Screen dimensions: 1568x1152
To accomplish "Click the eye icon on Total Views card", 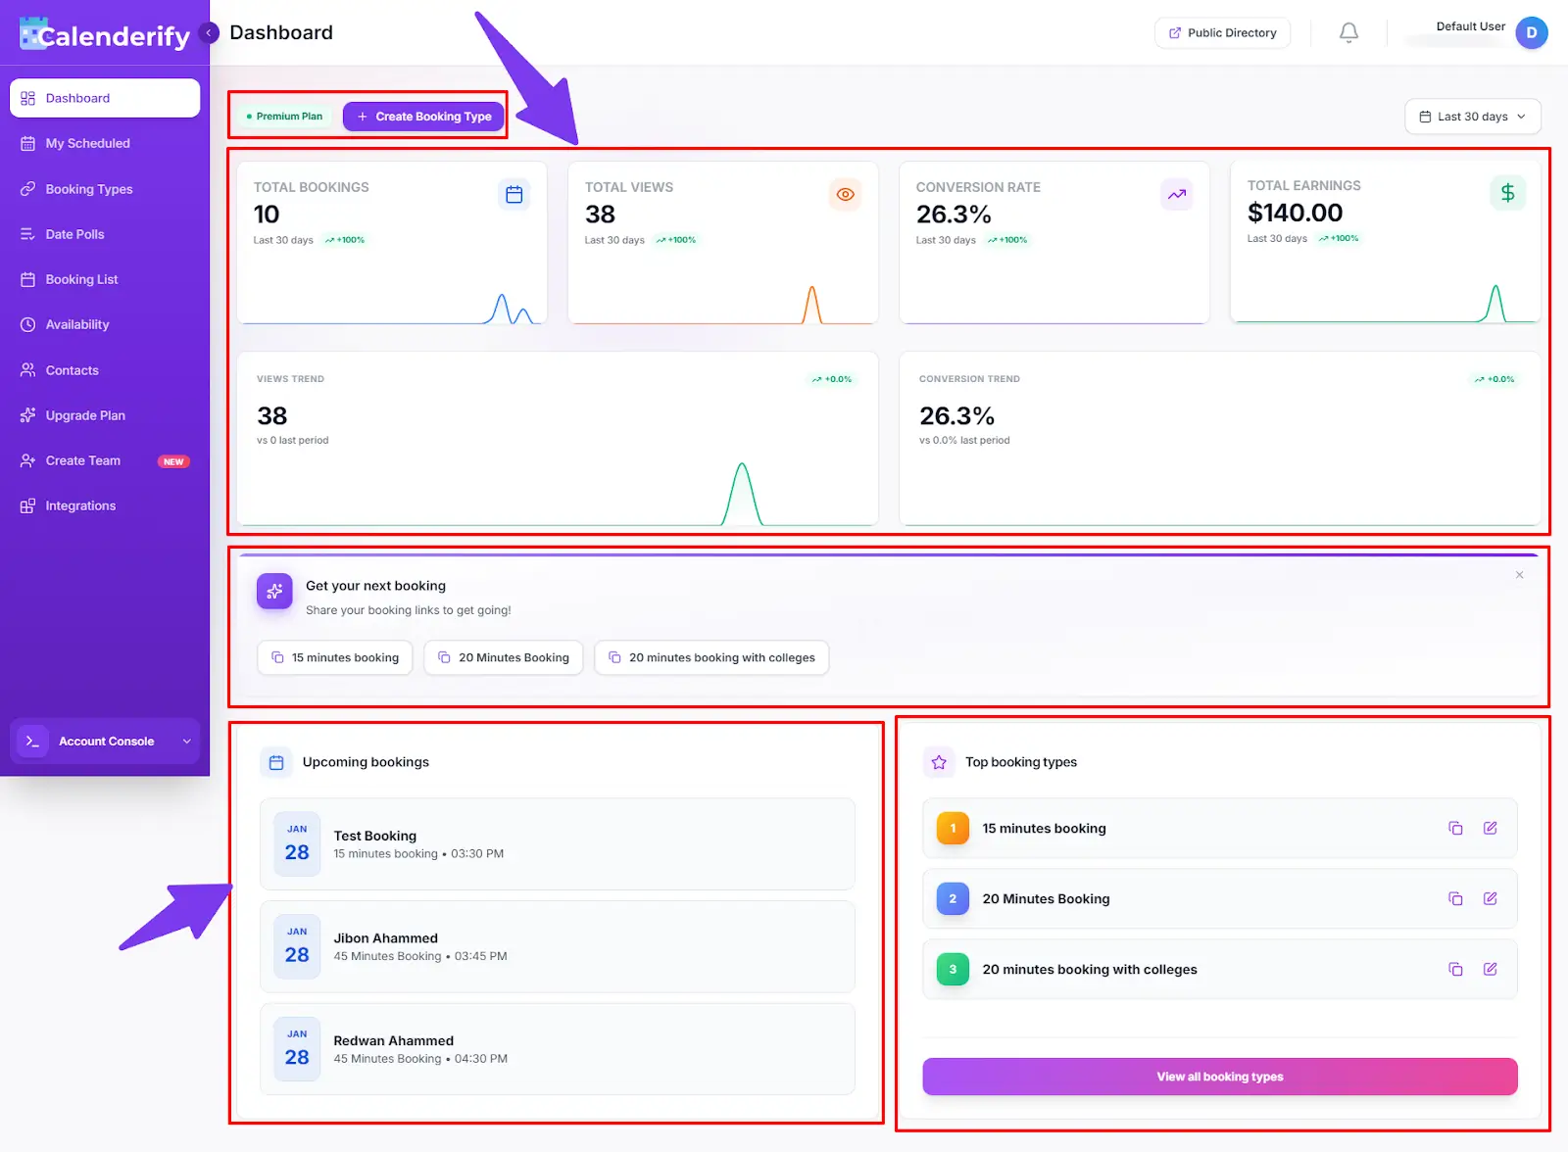I will (845, 194).
